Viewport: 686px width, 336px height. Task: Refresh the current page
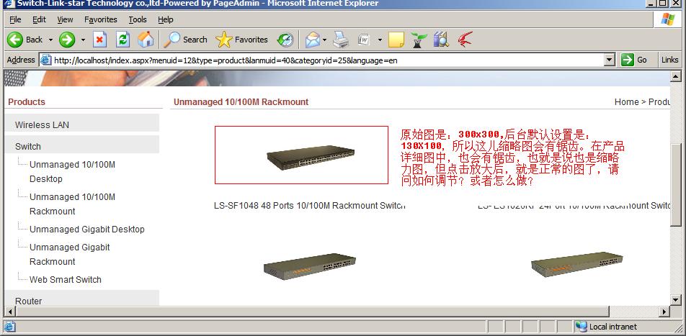pos(122,40)
